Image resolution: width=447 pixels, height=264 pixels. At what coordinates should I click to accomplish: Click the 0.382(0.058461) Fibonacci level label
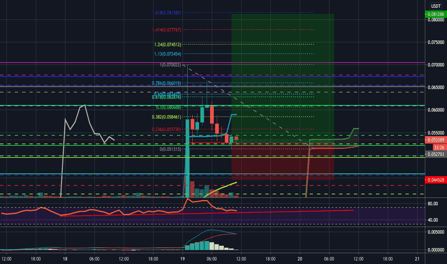click(x=166, y=117)
